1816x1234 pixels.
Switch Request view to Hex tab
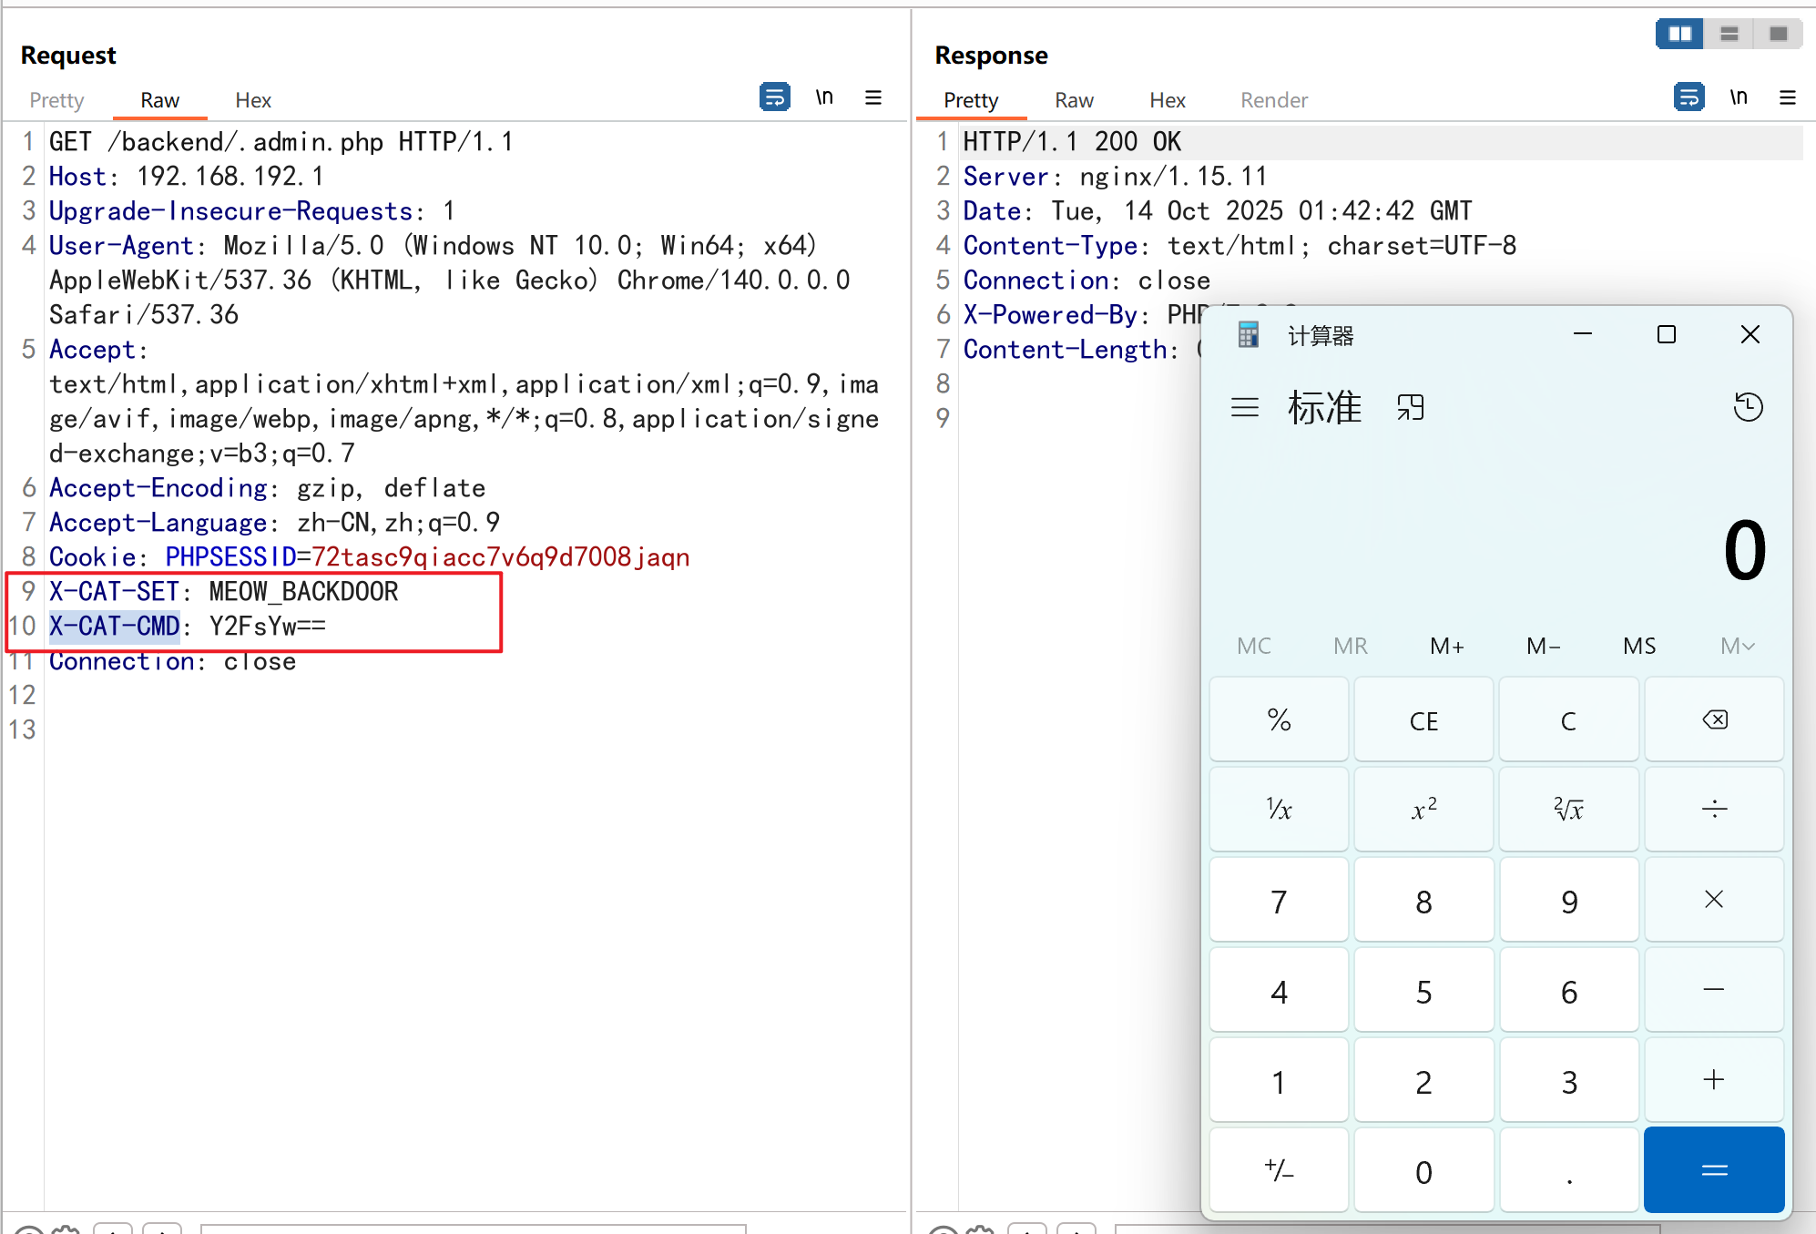point(253,100)
